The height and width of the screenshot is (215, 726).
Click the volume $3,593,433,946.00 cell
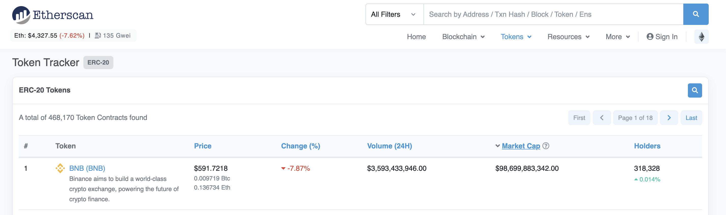[x=397, y=168]
